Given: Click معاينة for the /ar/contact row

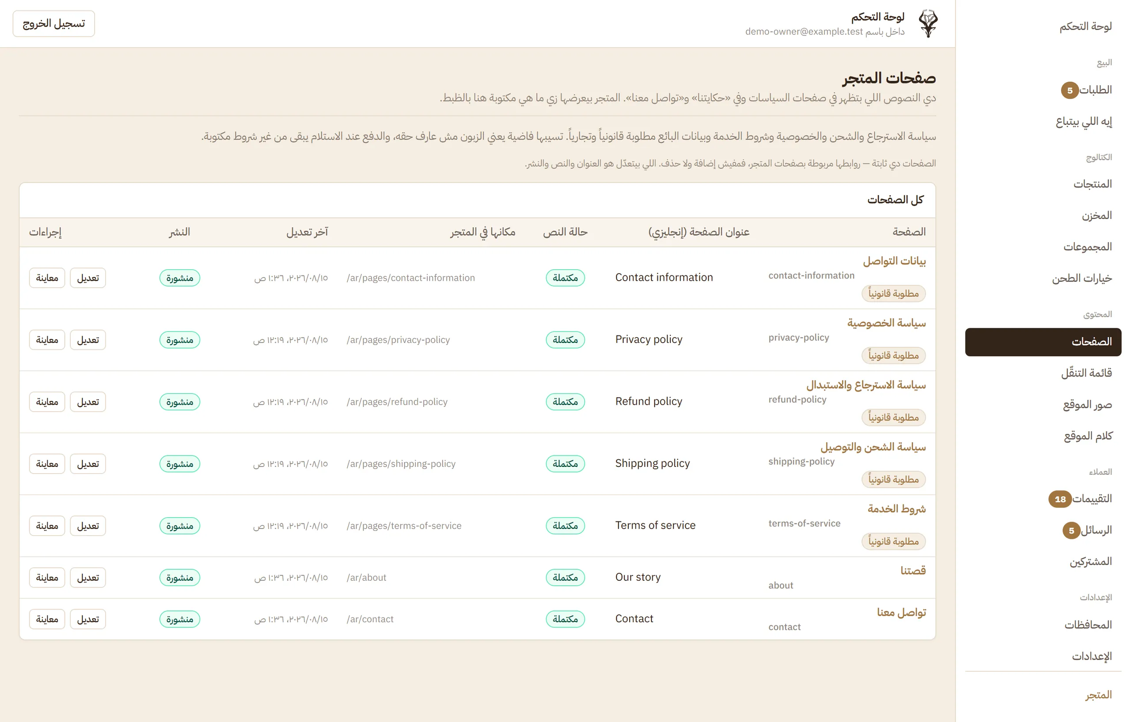Looking at the screenshot, I should point(47,619).
